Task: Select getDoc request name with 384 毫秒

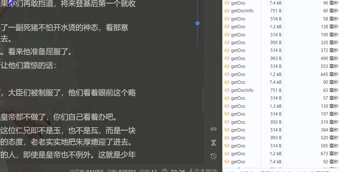Action: tap(238, 130)
